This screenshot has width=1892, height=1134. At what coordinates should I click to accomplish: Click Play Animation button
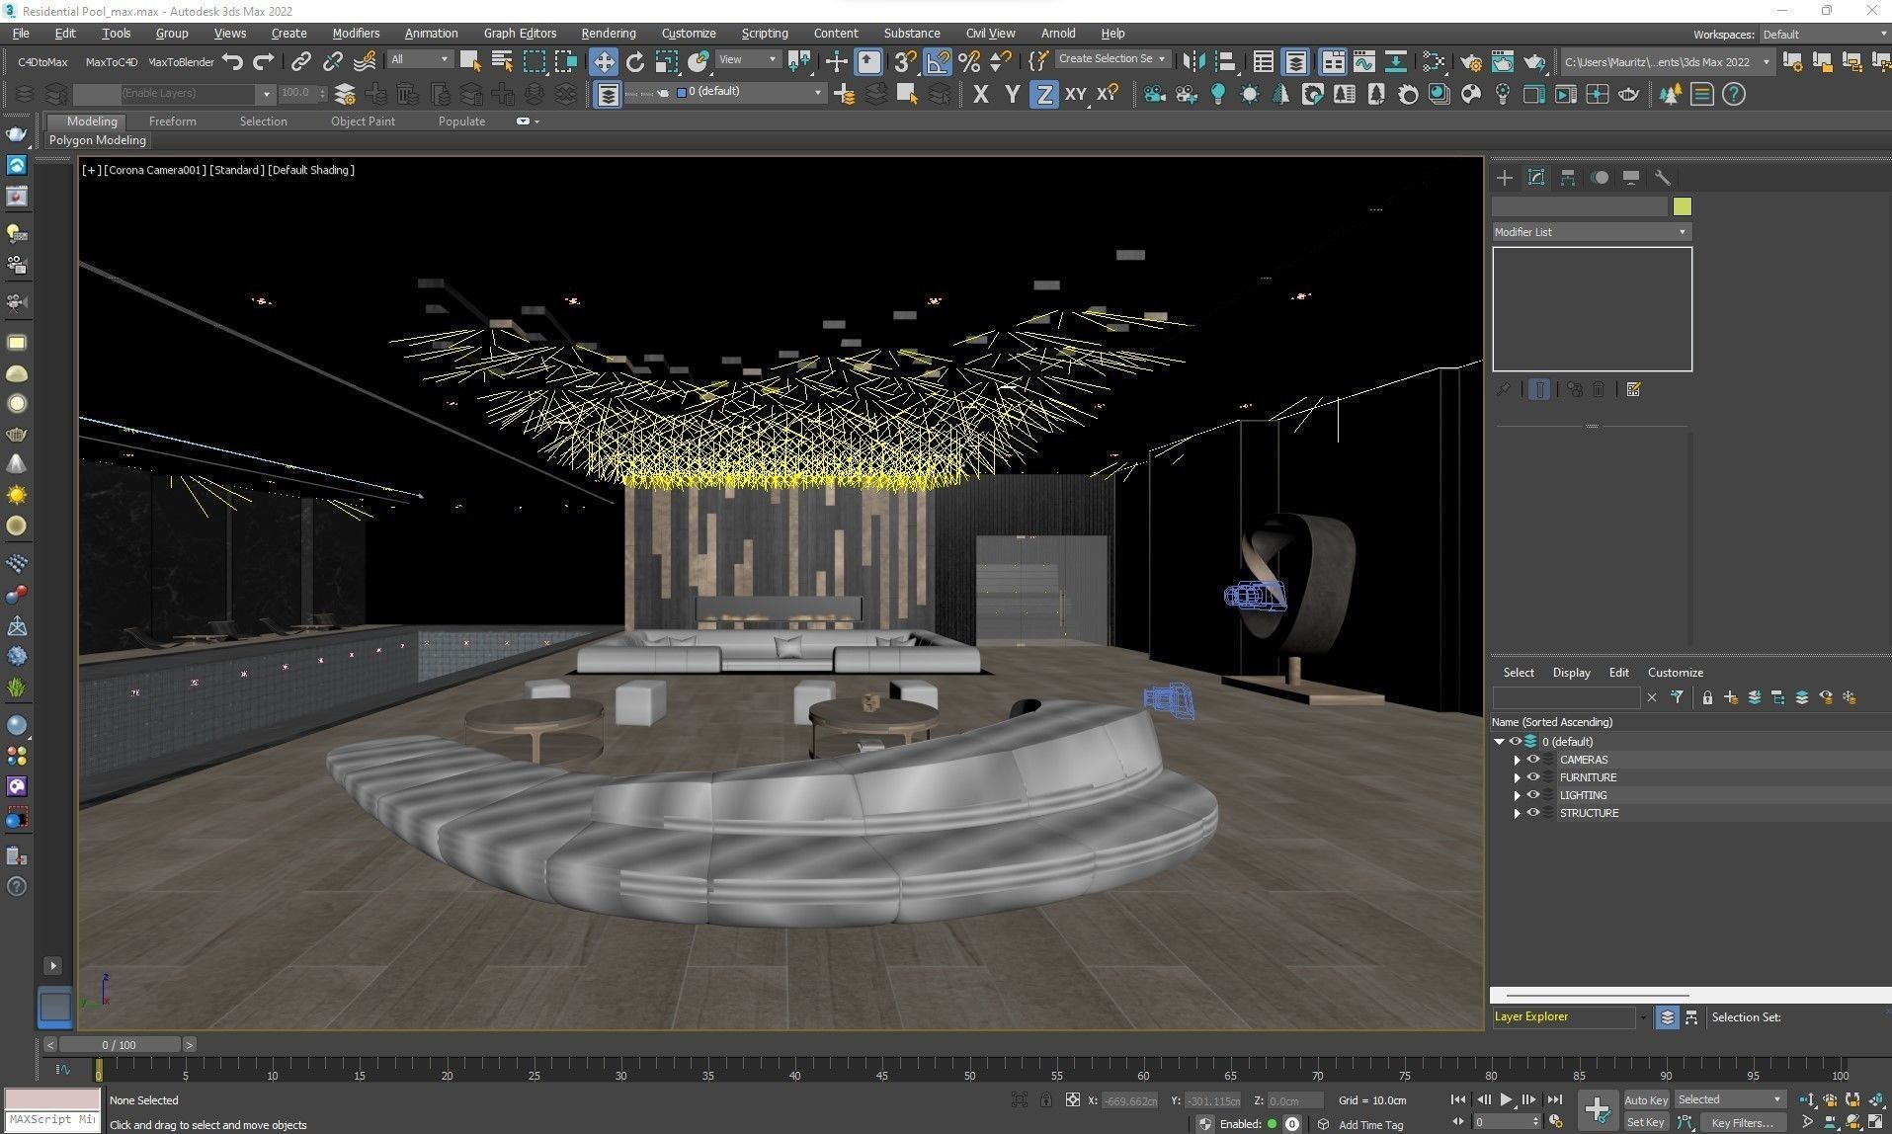(x=1506, y=1099)
